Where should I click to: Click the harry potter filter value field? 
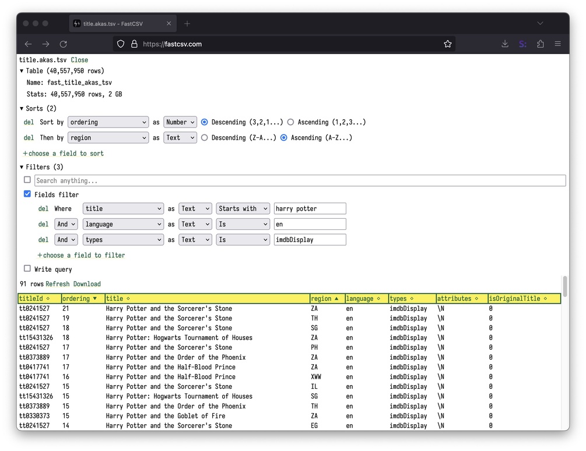tap(310, 208)
